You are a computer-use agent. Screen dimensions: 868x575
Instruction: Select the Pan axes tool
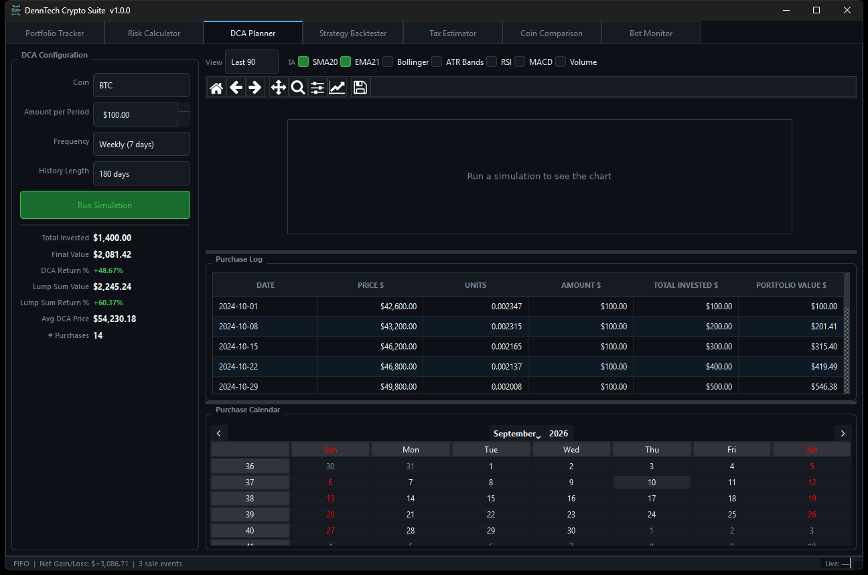point(279,88)
